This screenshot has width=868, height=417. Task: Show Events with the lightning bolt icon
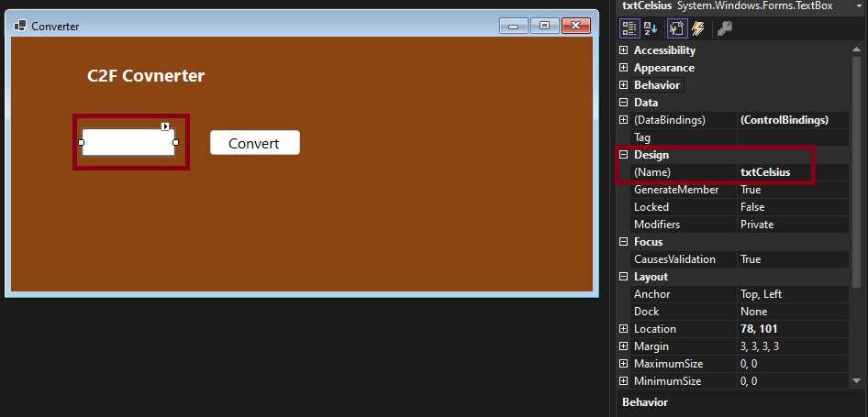698,28
